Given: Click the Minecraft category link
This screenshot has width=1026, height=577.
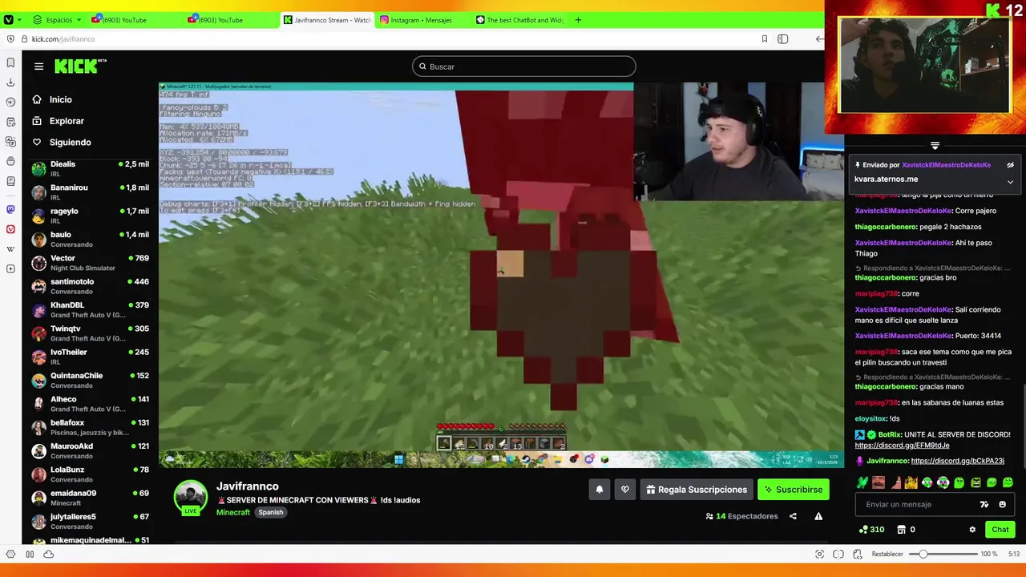Looking at the screenshot, I should [232, 512].
